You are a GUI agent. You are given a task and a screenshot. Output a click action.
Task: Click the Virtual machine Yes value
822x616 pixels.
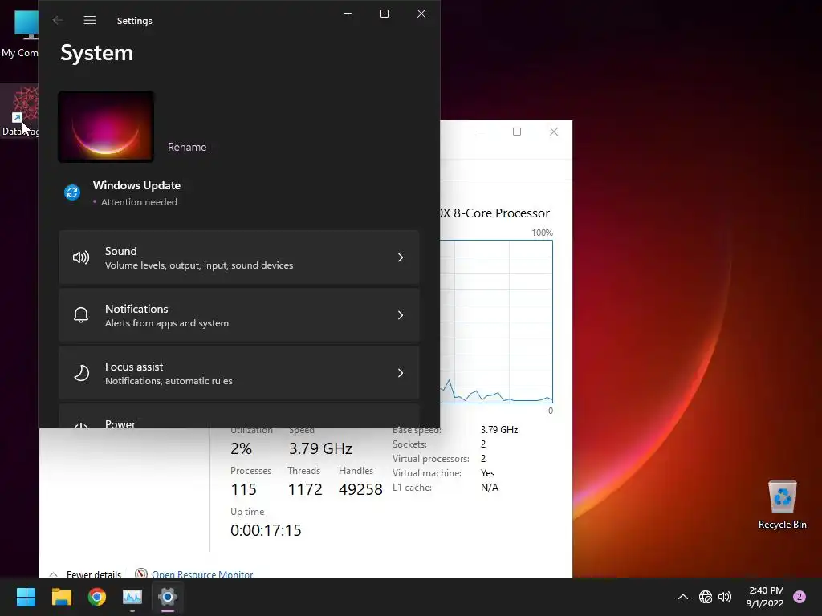point(487,473)
